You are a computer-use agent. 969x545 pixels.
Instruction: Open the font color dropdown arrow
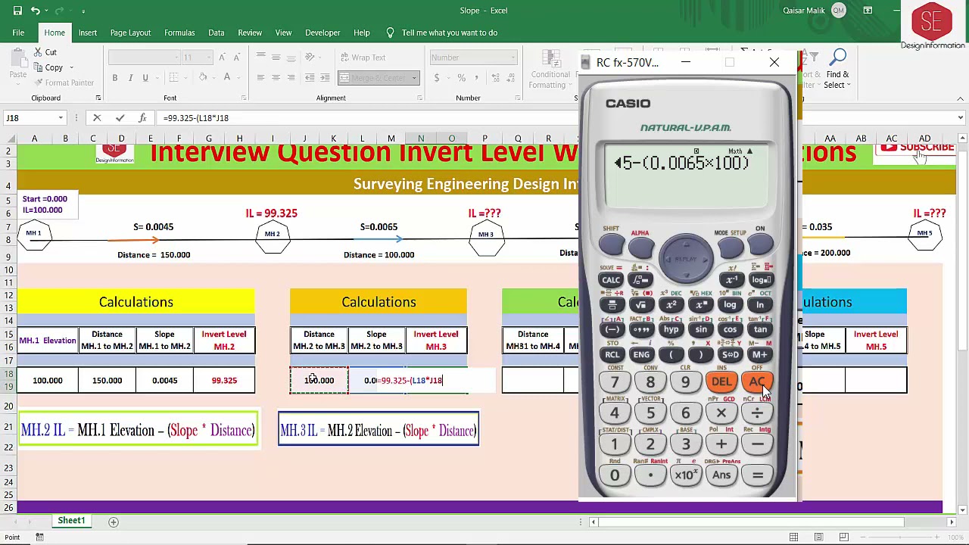pyautogui.click(x=238, y=78)
